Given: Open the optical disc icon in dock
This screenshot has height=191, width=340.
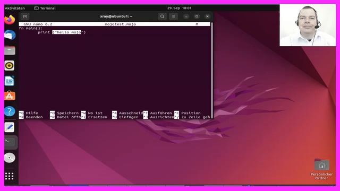Looking at the screenshot, I should coord(10,158).
